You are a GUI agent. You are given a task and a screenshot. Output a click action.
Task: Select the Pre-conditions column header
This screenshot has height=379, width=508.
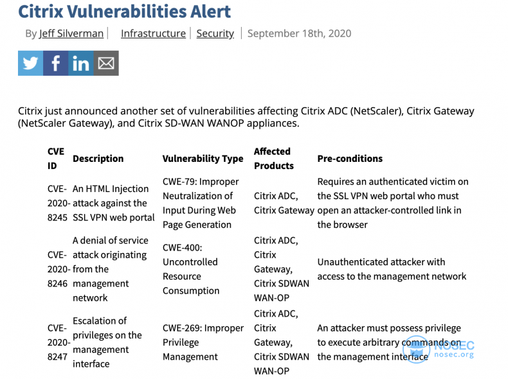pyautogui.click(x=350, y=159)
